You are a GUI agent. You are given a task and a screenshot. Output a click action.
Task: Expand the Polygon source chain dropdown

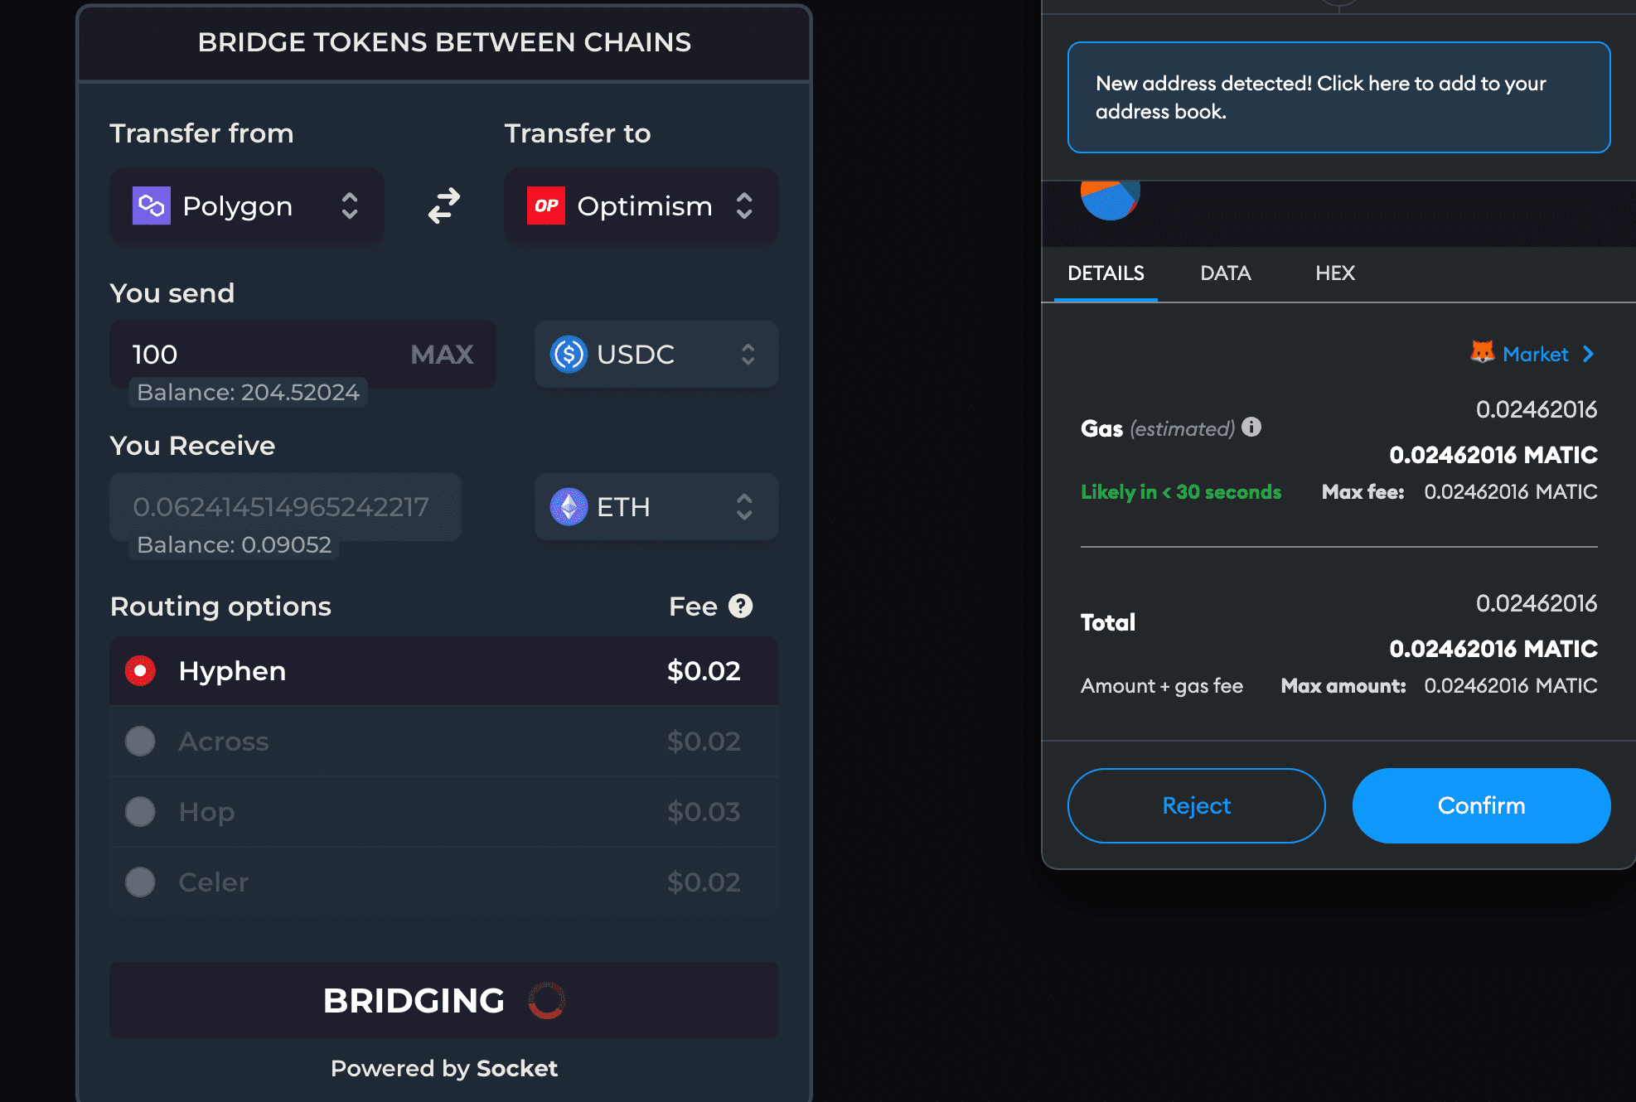[247, 205]
